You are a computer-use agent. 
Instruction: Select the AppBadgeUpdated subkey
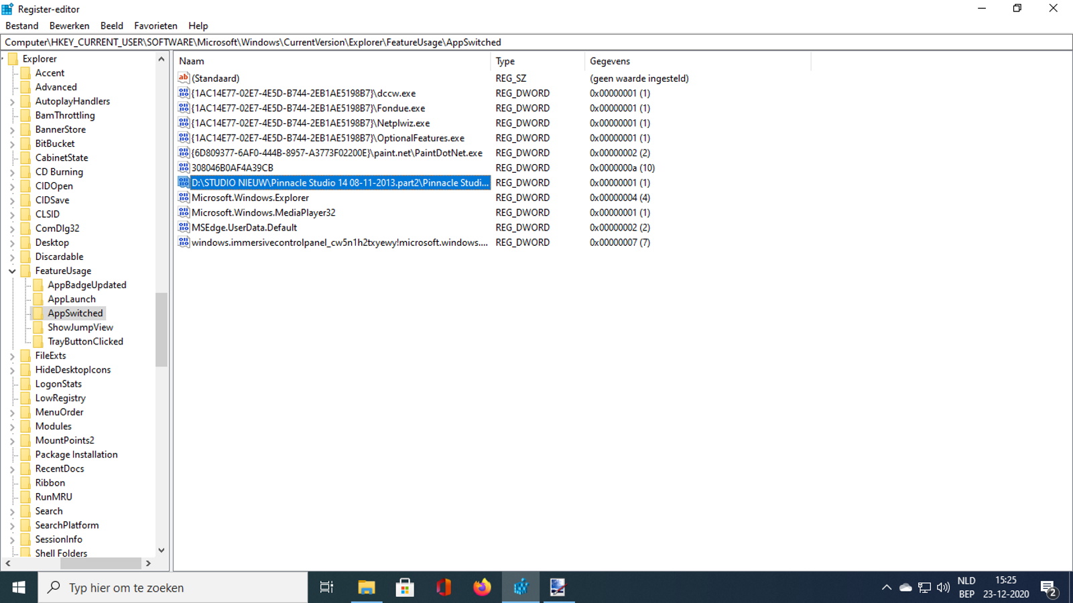point(87,285)
